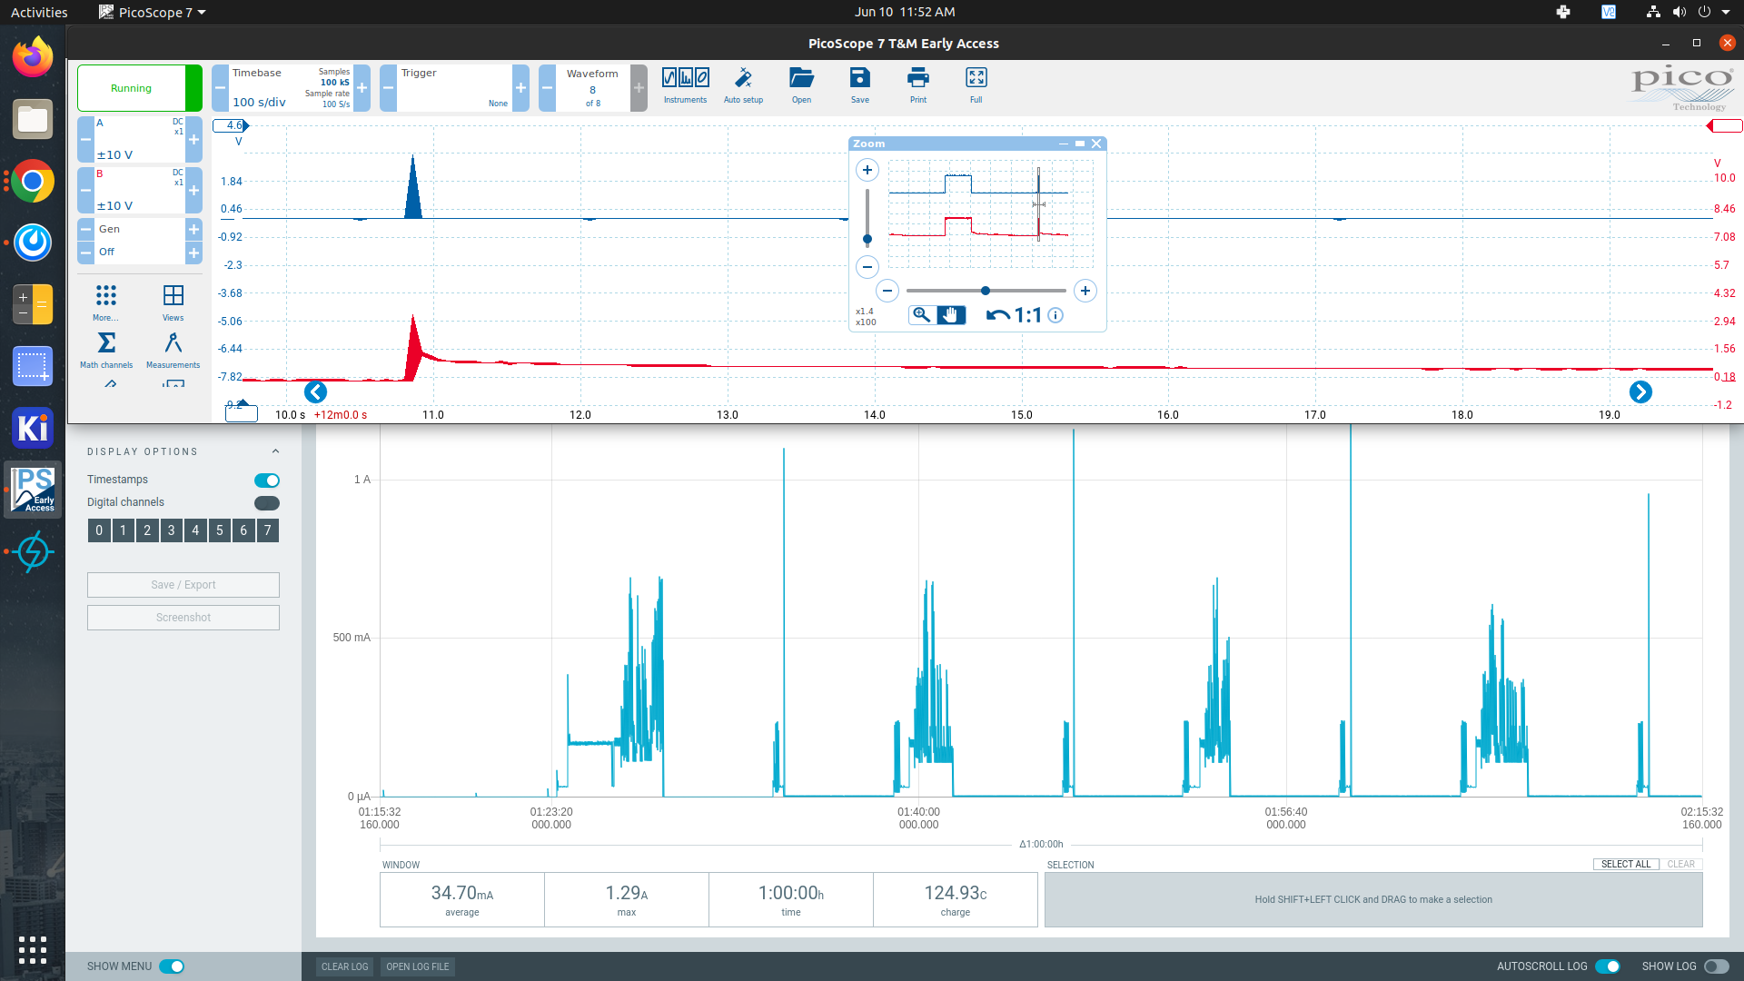Reset zoom to 1:1
1744x981 pixels.
click(1028, 315)
